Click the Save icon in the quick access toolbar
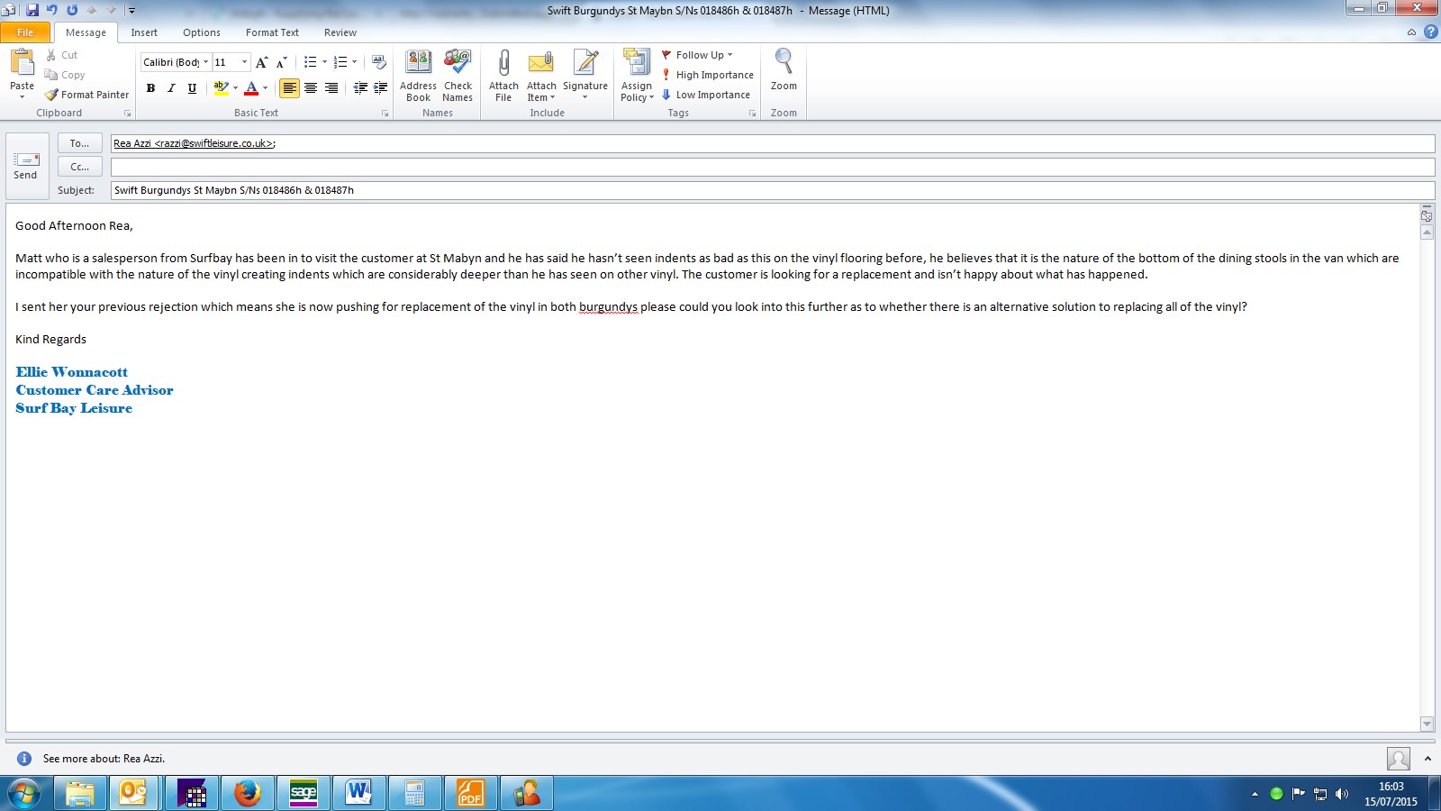1441x811 pixels. coord(32,10)
